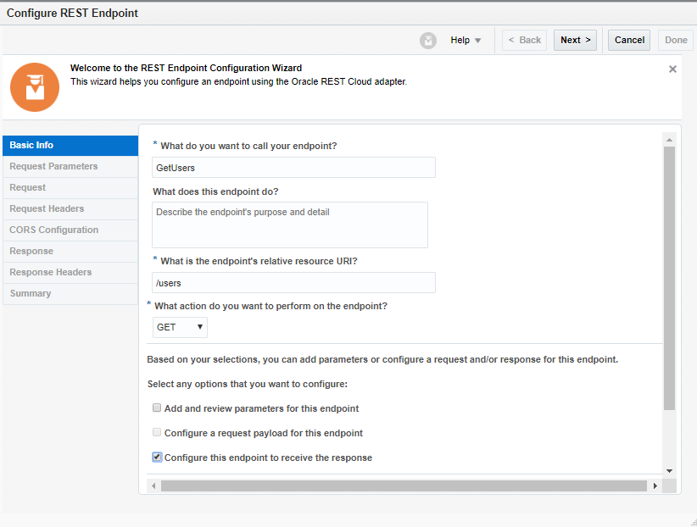Screen dimensions: 697x527
Task: Go to the Summary step
Action: point(70,294)
